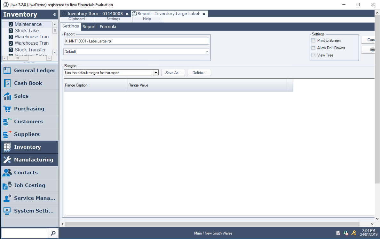Click the printer icon button
Viewport: 380px width, 239px height.
tap(372, 50)
